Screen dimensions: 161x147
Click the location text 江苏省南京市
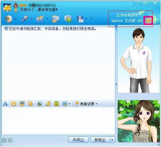127,15
